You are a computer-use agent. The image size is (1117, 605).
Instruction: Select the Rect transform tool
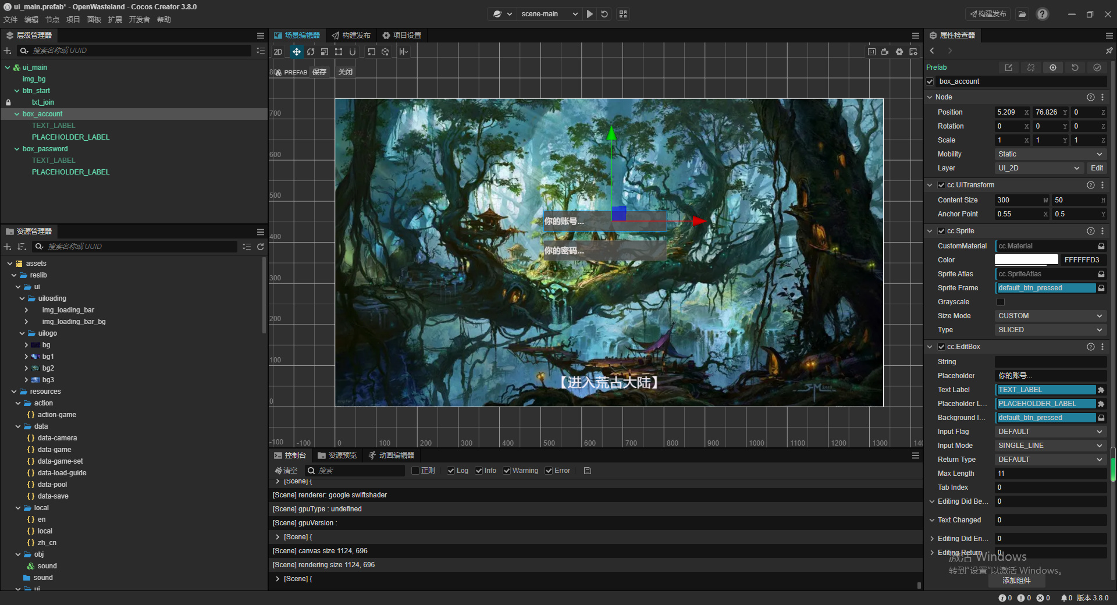click(x=339, y=52)
